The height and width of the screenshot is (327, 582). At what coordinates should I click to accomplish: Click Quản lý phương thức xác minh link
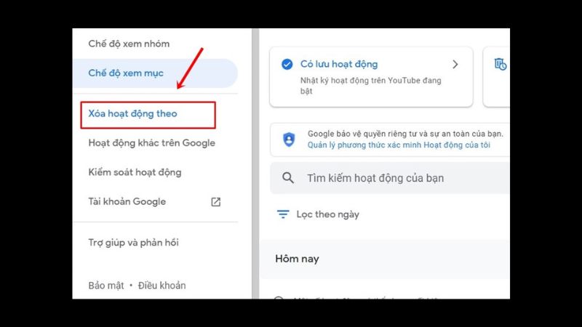[x=399, y=145]
